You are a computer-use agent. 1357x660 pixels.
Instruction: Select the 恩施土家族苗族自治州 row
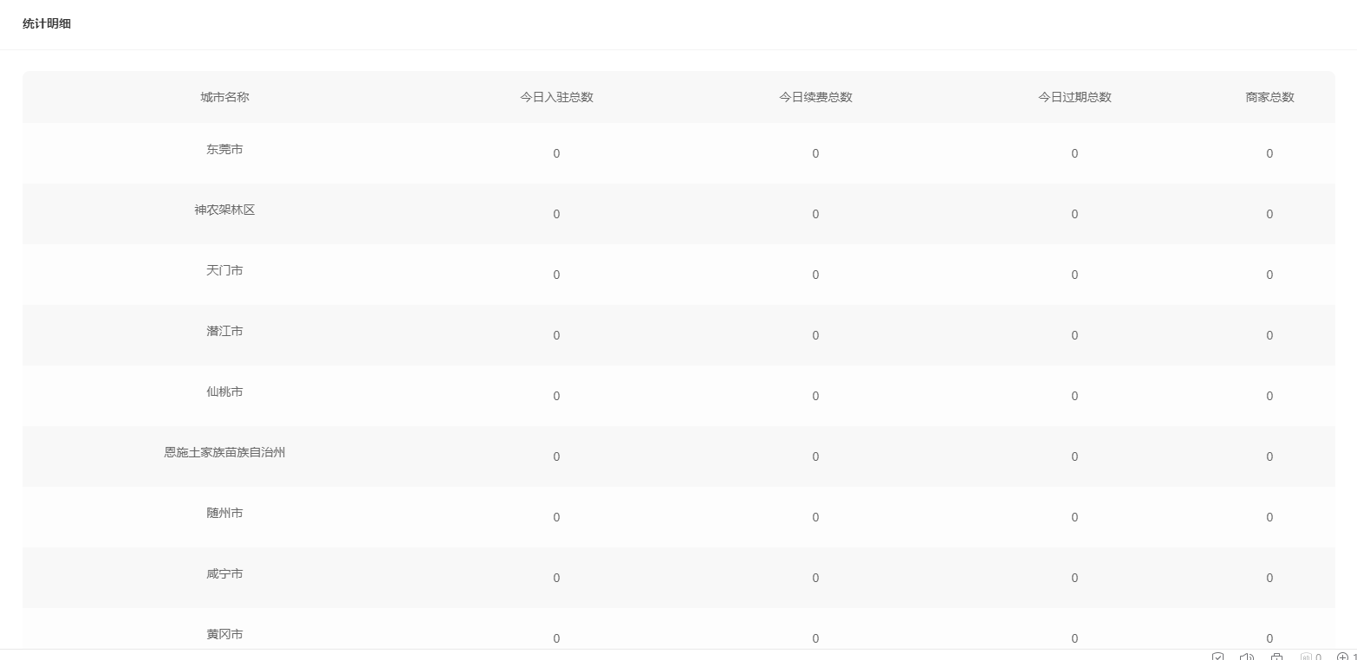click(678, 456)
